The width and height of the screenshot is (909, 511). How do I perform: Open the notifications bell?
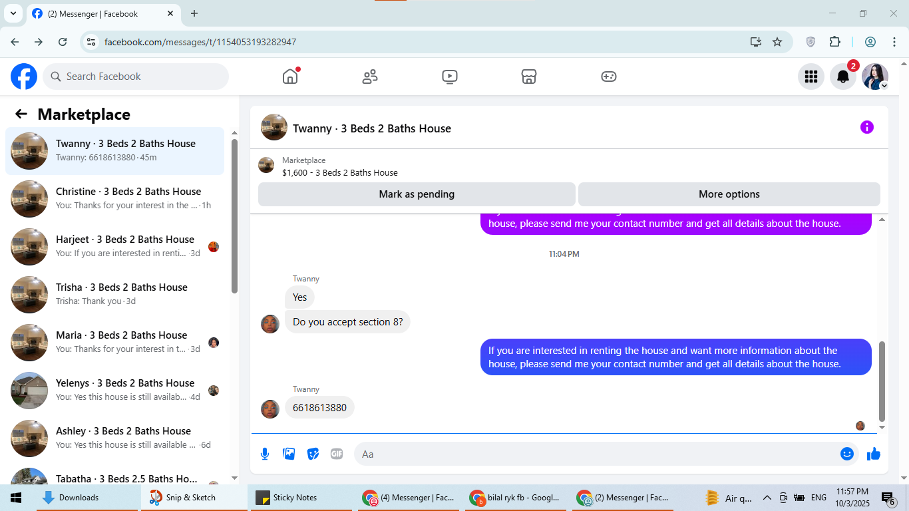pos(843,77)
